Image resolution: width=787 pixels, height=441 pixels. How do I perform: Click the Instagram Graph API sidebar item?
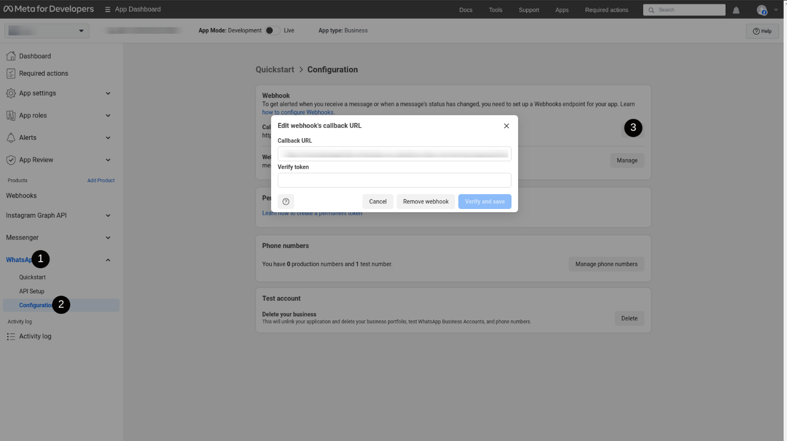[x=36, y=216]
